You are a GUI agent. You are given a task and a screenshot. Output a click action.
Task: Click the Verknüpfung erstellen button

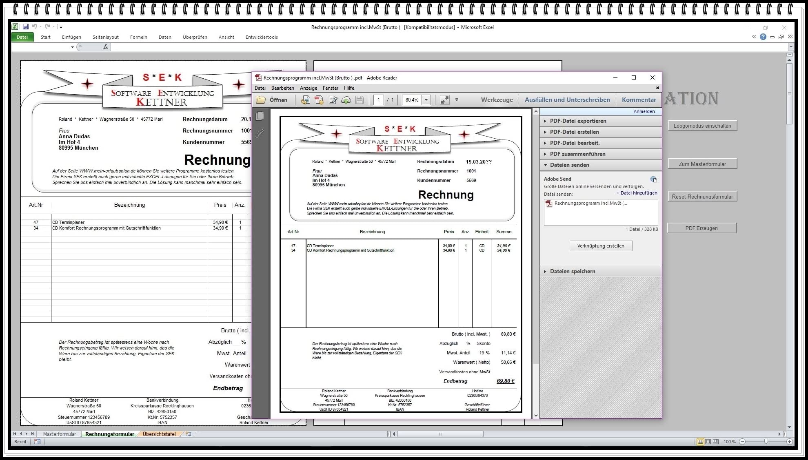[x=601, y=246]
